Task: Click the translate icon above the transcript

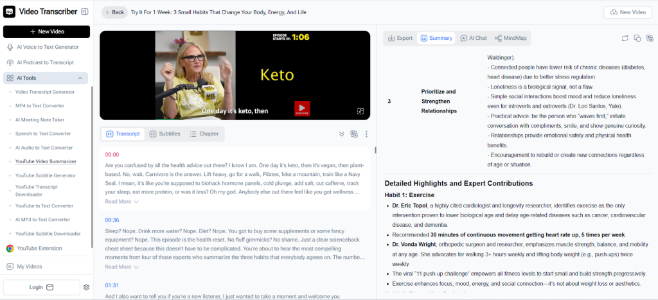Action: click(353, 134)
